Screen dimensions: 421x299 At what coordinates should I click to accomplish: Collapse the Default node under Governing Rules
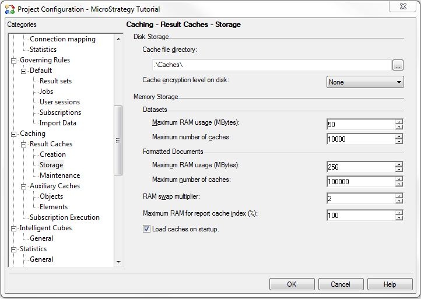[24, 71]
